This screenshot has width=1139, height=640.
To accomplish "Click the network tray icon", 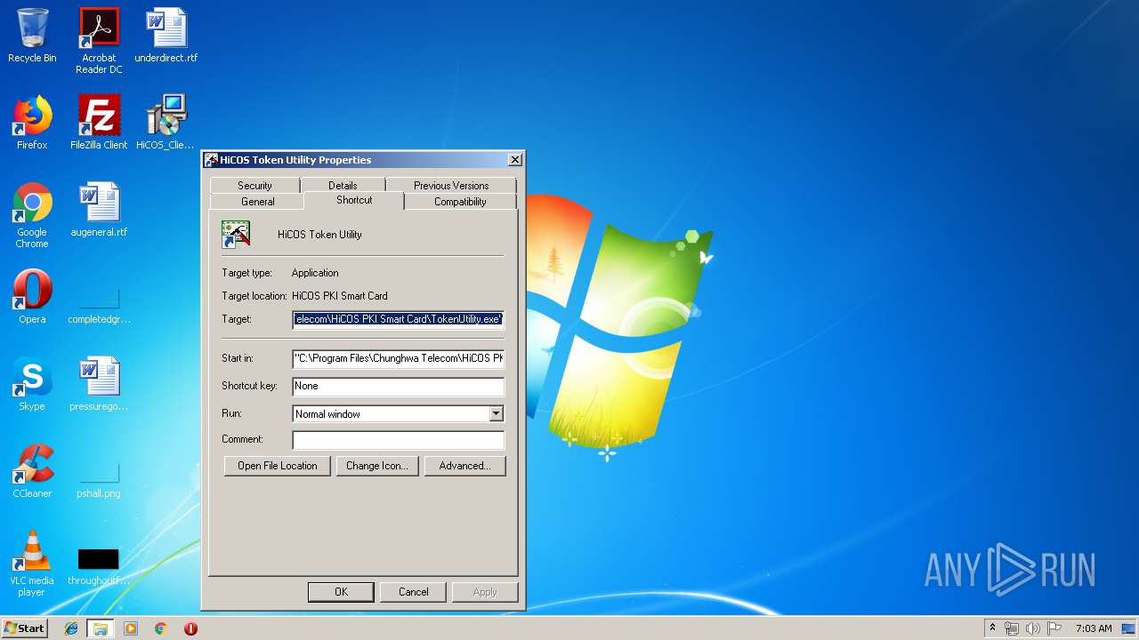I will coord(1012,628).
